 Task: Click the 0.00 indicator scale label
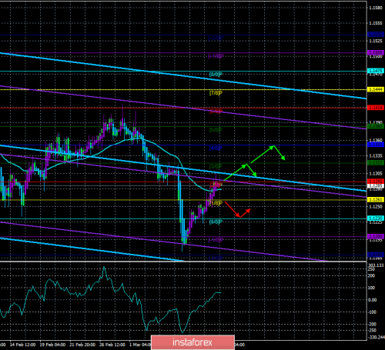pos(373,300)
